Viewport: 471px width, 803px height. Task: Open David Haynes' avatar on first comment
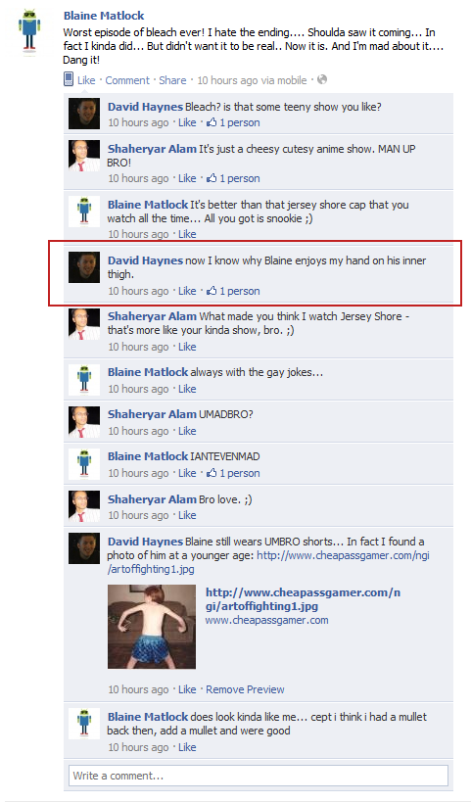(x=84, y=114)
